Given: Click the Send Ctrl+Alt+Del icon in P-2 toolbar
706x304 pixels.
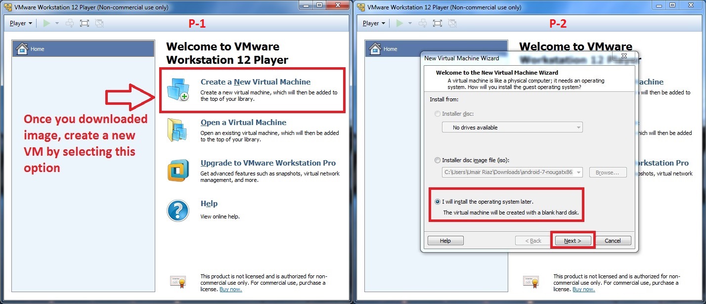Looking at the screenshot, I should (423, 23).
